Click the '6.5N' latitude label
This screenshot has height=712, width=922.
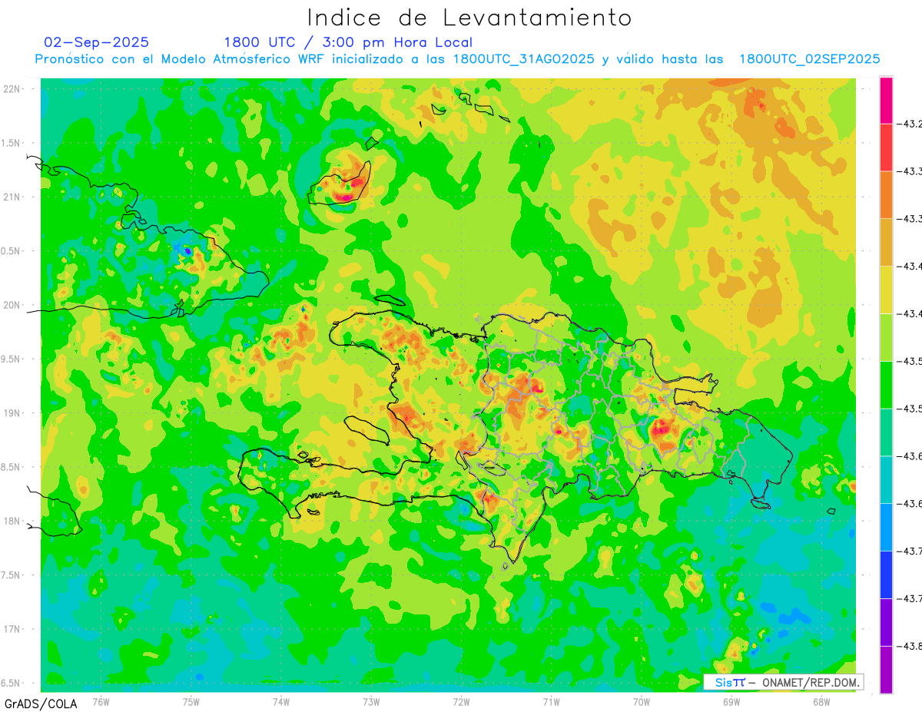point(12,683)
